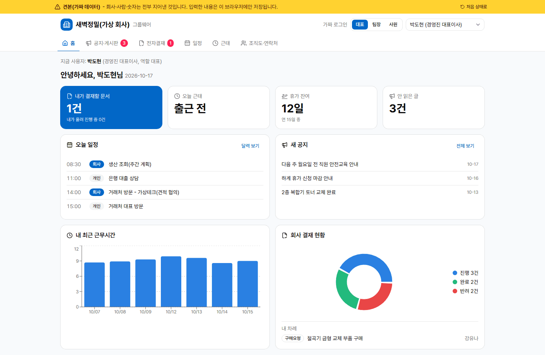Click the warning triangle icon in yellow banner

[x=58, y=7]
